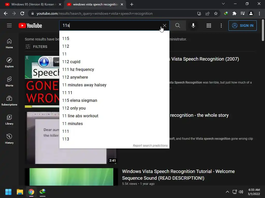Screen dimensions: 265x198
Task: Open the Chrome profile icon
Action: pos(251,13)
